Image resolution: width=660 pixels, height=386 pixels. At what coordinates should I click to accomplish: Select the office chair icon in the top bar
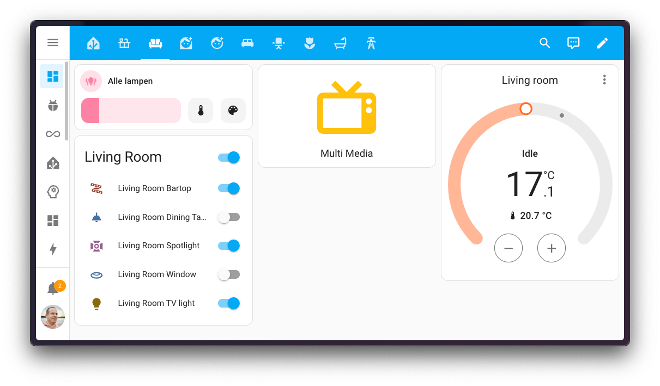click(278, 43)
